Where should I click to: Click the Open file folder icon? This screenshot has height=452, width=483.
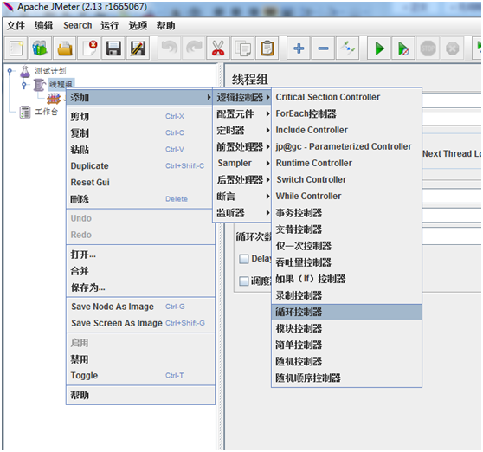pos(65,48)
